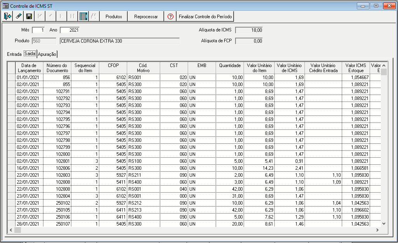This screenshot has height=243, width=398.
Task: Click row selector for document 856
Action: [11, 78]
